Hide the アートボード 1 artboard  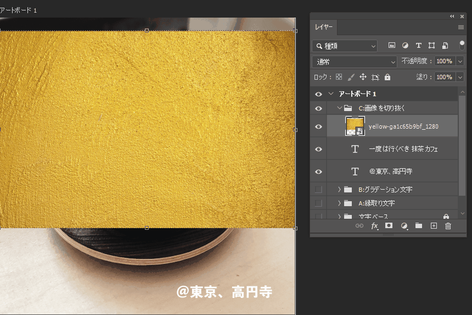coord(318,94)
